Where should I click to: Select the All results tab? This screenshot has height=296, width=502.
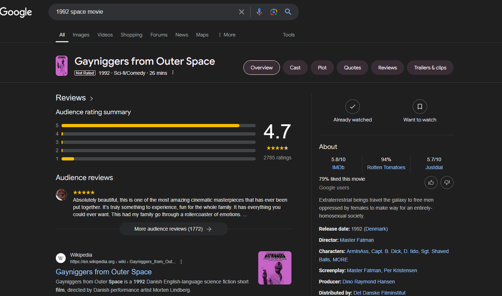62,35
